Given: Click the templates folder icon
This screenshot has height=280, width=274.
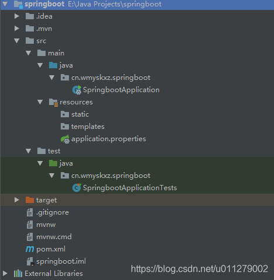Looking at the screenshot, I should [65, 127].
